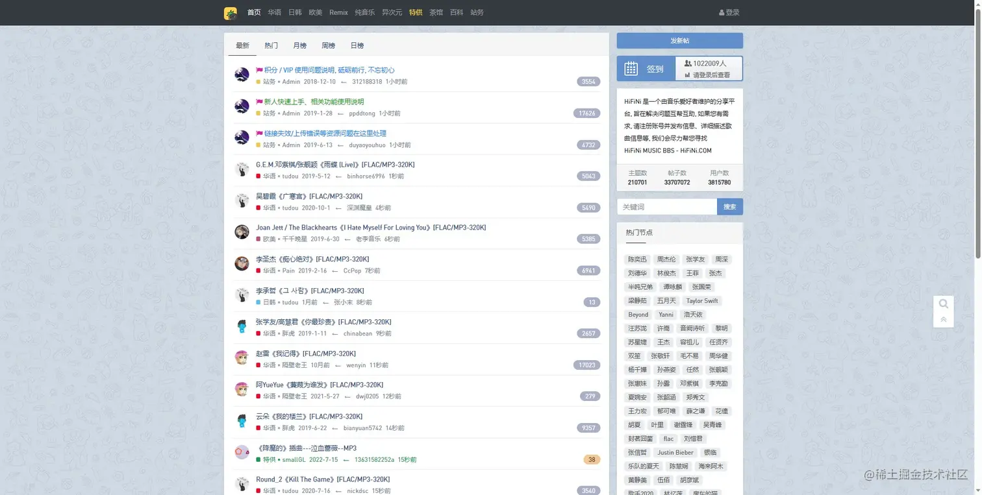Open 特供 in top navigation

click(416, 12)
